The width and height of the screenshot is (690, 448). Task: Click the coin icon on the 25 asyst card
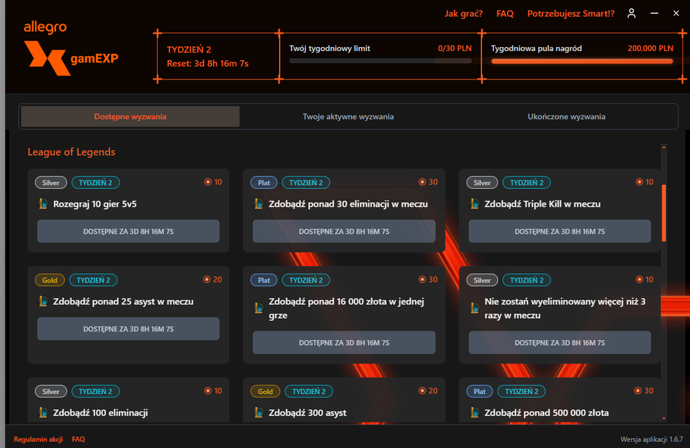[x=207, y=279]
